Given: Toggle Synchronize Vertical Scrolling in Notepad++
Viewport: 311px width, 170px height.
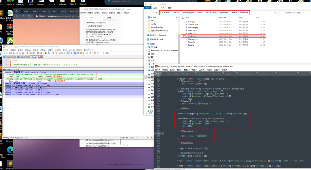Looking at the screenshot, I should [x=60, y=53].
